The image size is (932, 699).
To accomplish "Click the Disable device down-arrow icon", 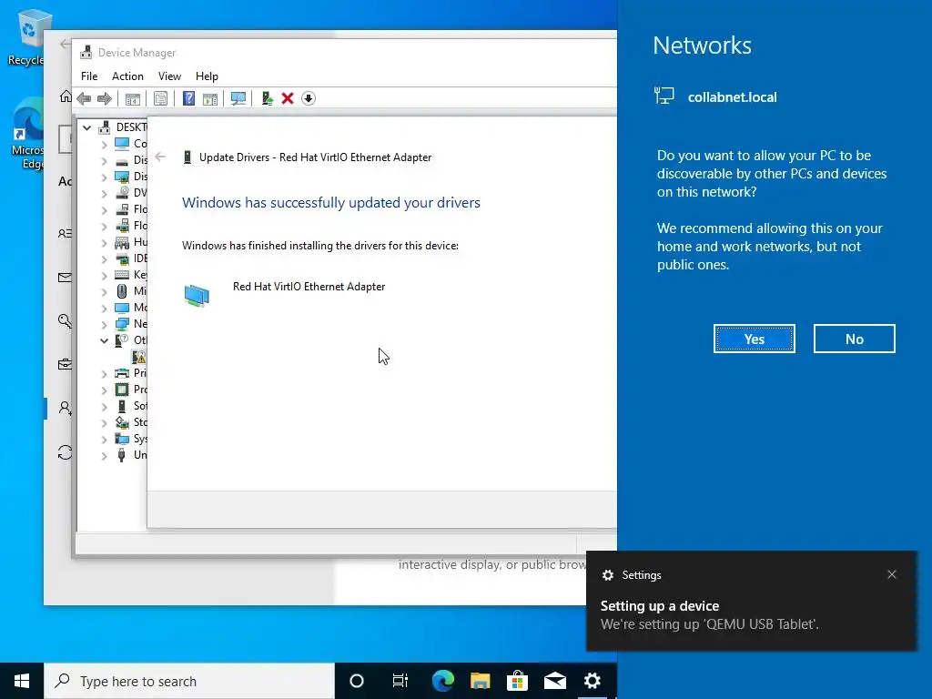I will [309, 98].
